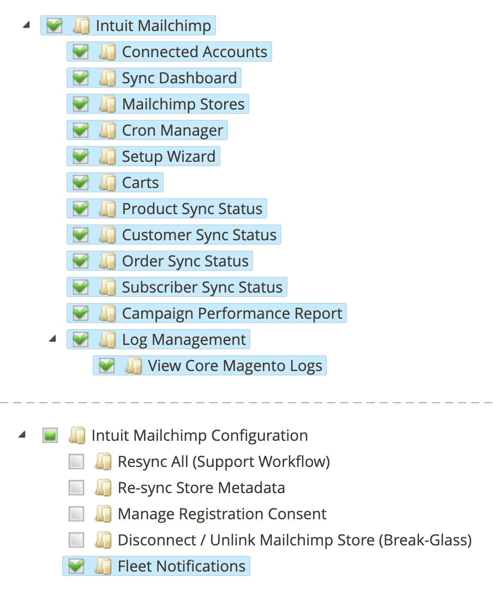Click folder icon beside Log Management

108,339
